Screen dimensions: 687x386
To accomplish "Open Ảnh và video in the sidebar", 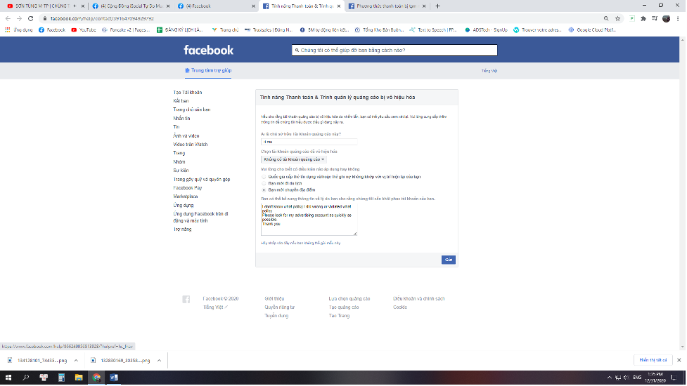I will pos(186,136).
